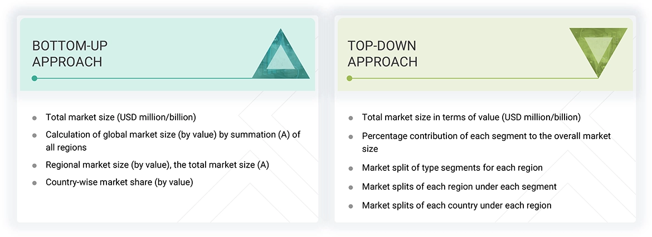
Task: Click 'Regional market size (by value)' item
Action: click(157, 165)
